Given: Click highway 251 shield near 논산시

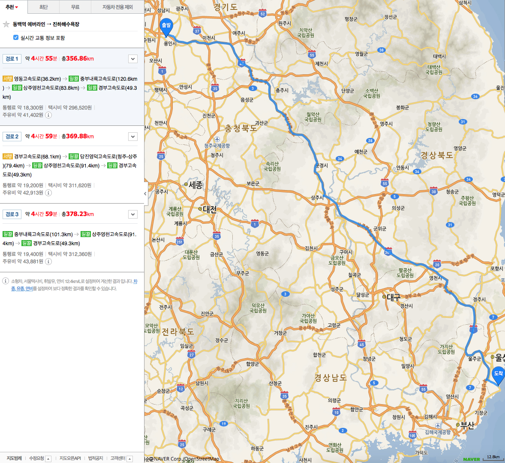Looking at the screenshot, I should click(x=180, y=241).
